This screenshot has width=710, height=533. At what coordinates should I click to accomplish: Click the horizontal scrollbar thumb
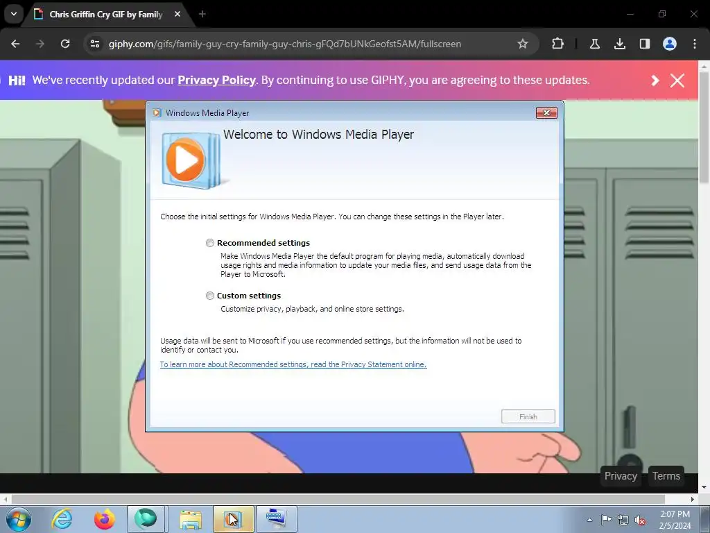(338, 499)
